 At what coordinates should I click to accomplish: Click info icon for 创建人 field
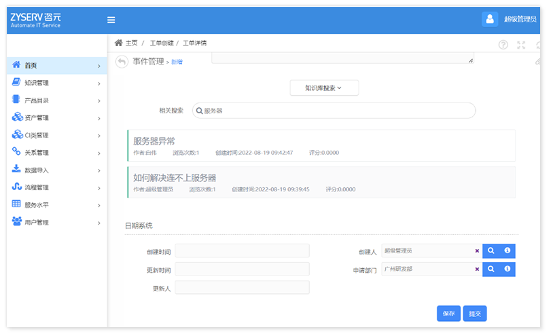(x=507, y=250)
